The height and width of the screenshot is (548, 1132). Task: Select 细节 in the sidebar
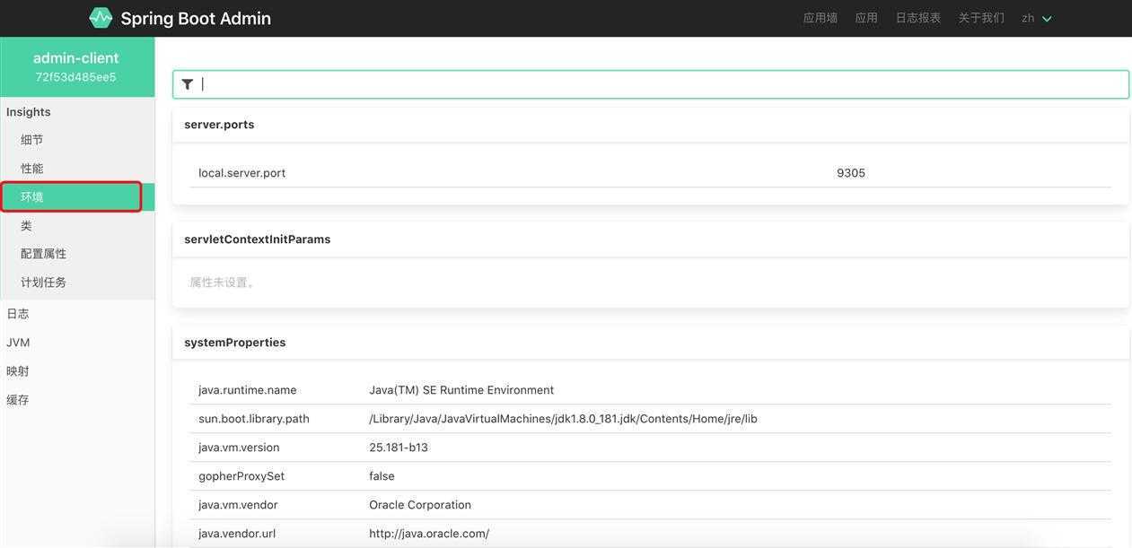(x=32, y=140)
